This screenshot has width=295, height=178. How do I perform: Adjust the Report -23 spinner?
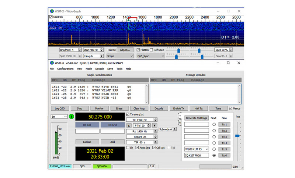[x=155, y=137]
